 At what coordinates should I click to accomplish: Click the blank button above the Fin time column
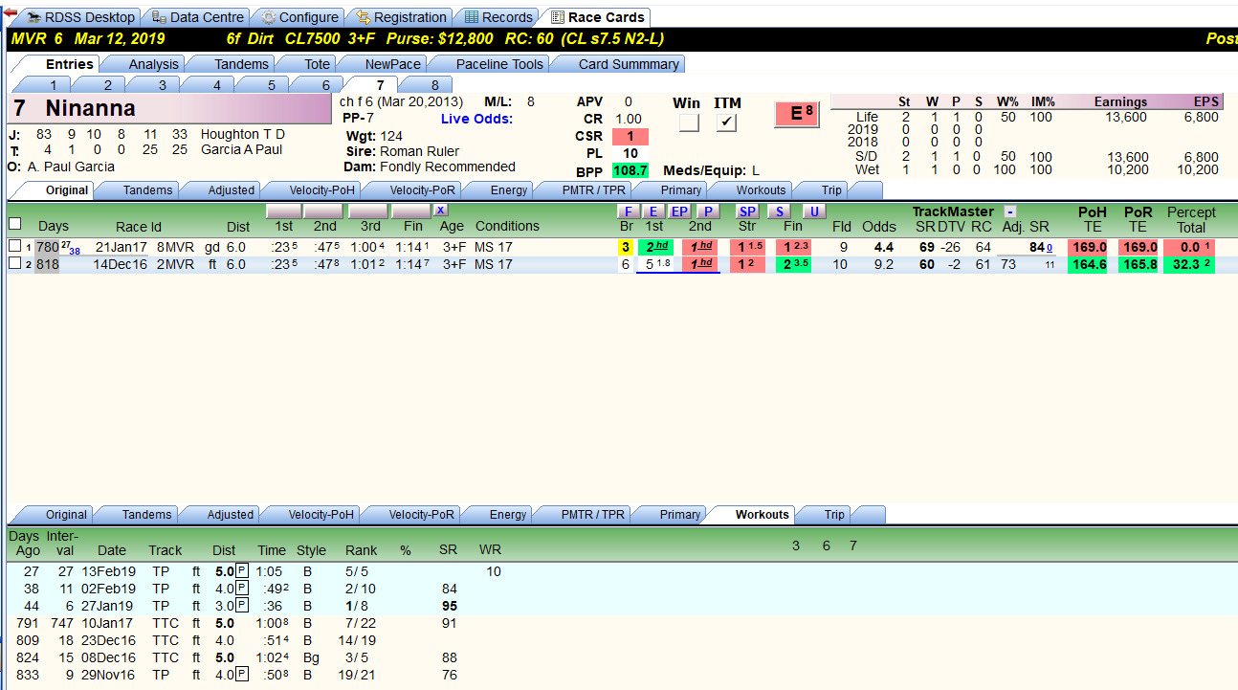click(x=411, y=211)
